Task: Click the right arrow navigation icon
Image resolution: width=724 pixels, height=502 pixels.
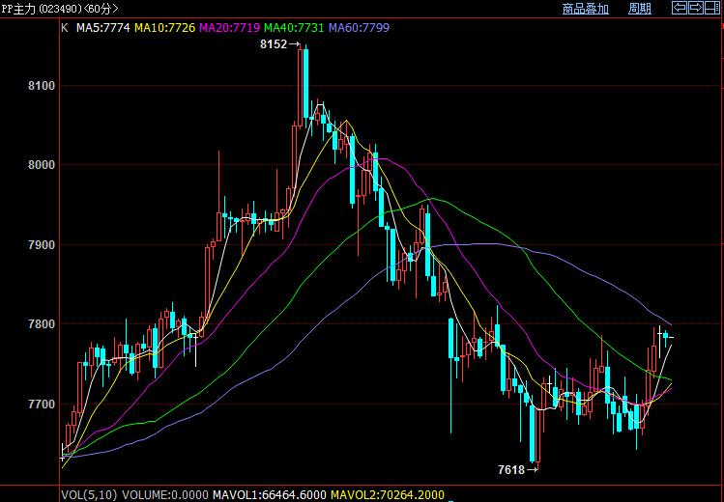Action: pyautogui.click(x=696, y=8)
